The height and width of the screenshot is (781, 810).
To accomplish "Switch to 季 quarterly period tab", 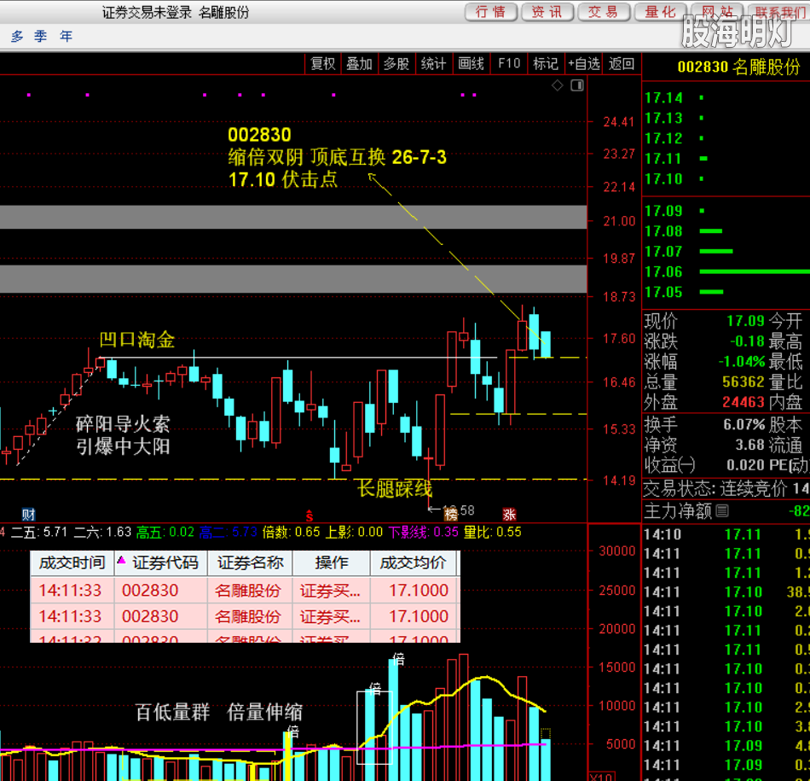I will click(41, 36).
